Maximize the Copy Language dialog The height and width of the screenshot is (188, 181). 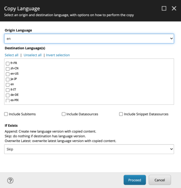tap(164, 8)
